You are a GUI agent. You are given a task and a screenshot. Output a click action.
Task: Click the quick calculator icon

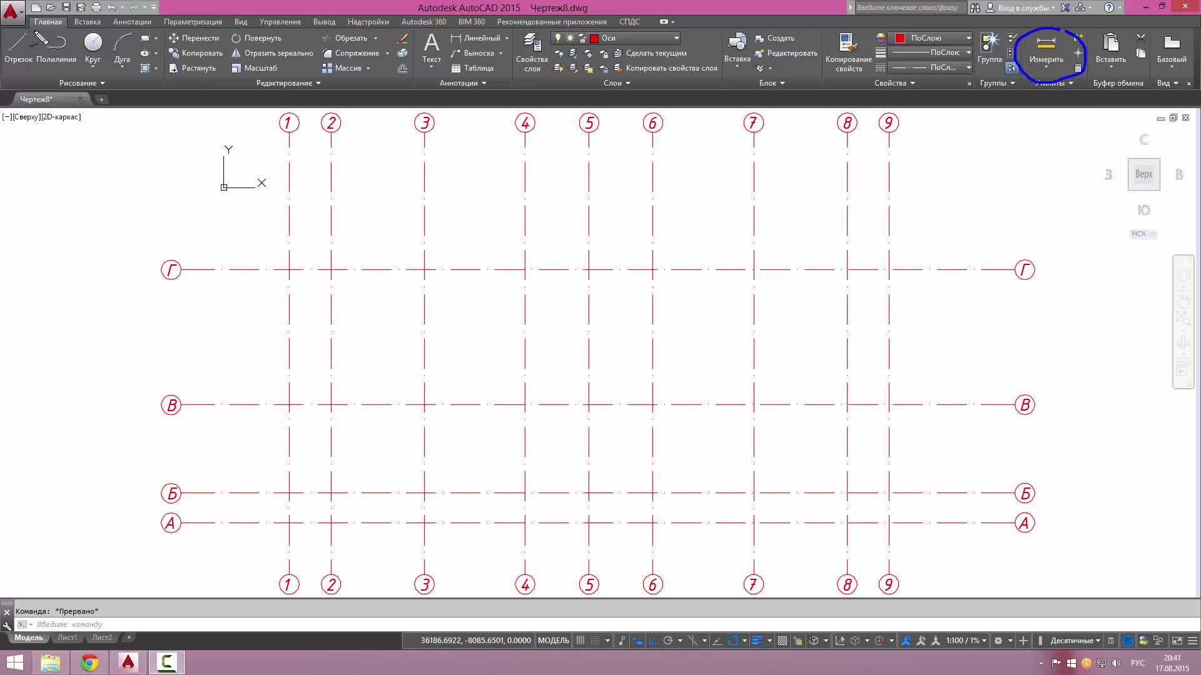1078,68
